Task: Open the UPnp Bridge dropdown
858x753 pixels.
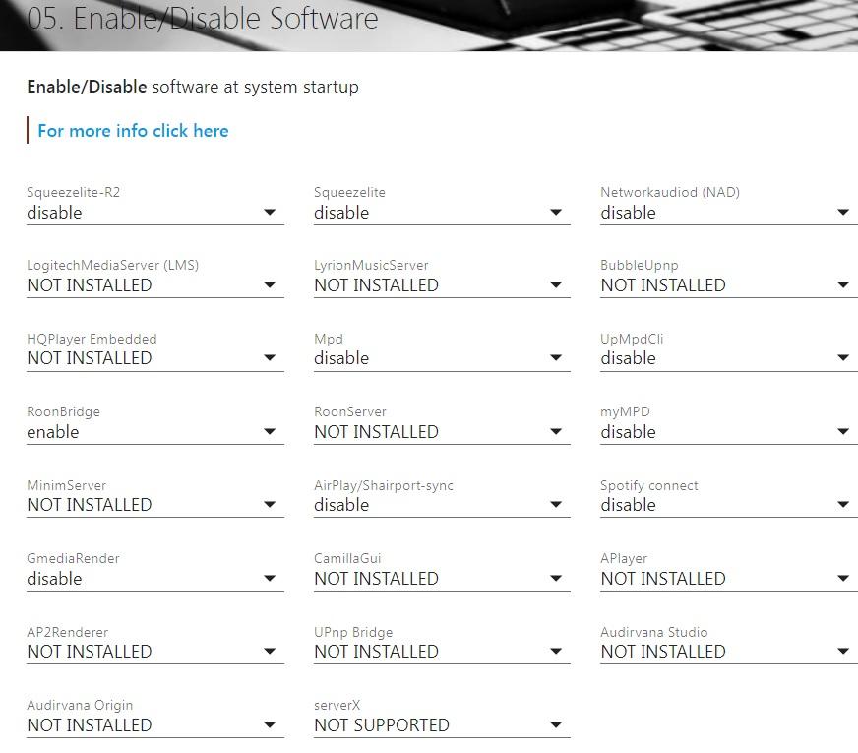Action: 442,652
